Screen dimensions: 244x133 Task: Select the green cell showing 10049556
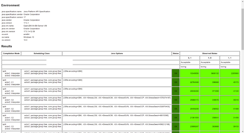(x=190, y=73)
